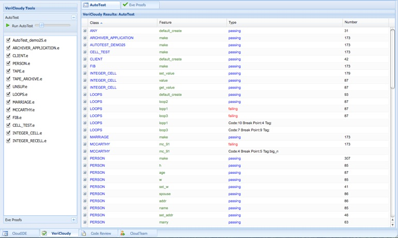Toggle the PERSON.e checkbox

click(x=8, y=63)
